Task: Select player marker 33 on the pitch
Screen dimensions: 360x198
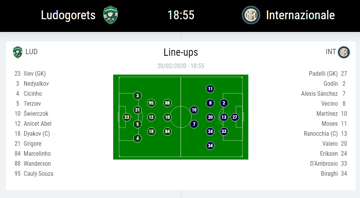Action: 224,131
